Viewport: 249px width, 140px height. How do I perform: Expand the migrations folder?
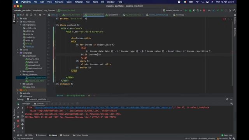click(21, 25)
